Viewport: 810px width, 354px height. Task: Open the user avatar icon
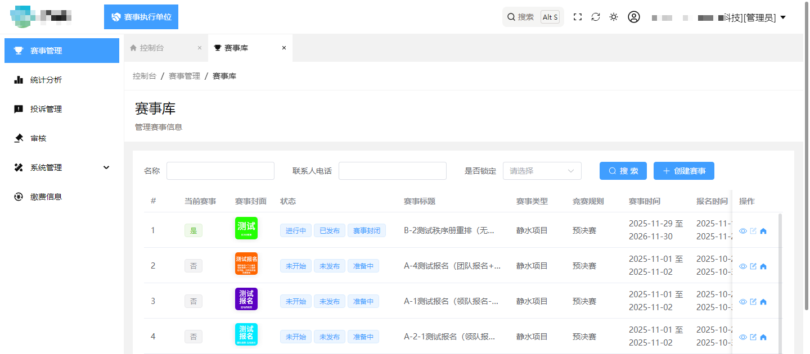[634, 17]
